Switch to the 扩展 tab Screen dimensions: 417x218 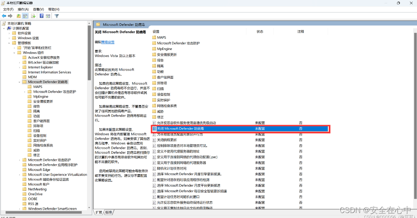99,213
